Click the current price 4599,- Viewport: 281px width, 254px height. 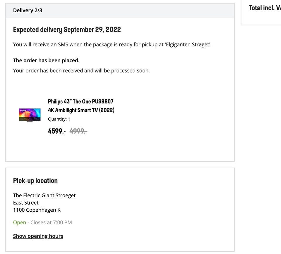(x=56, y=131)
